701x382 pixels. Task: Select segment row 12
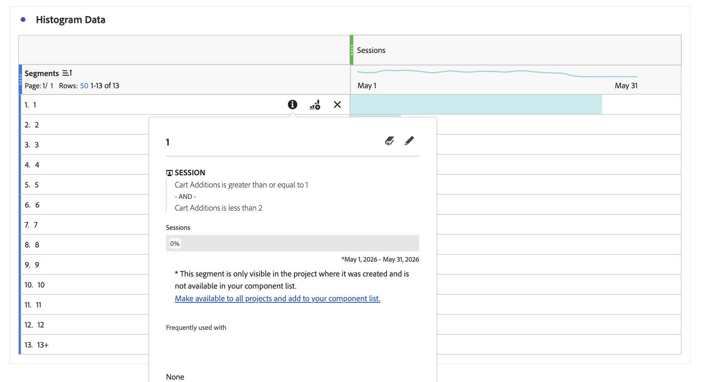(84, 325)
